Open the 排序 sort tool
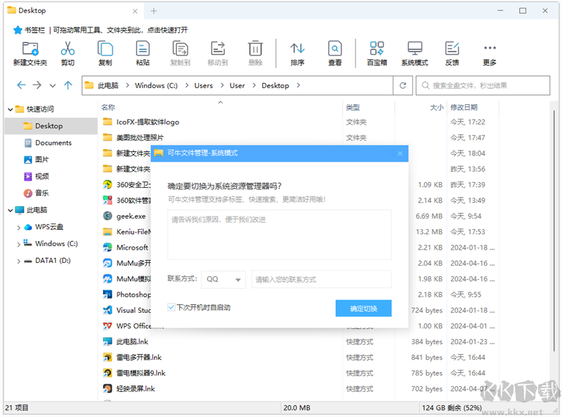 tap(297, 49)
